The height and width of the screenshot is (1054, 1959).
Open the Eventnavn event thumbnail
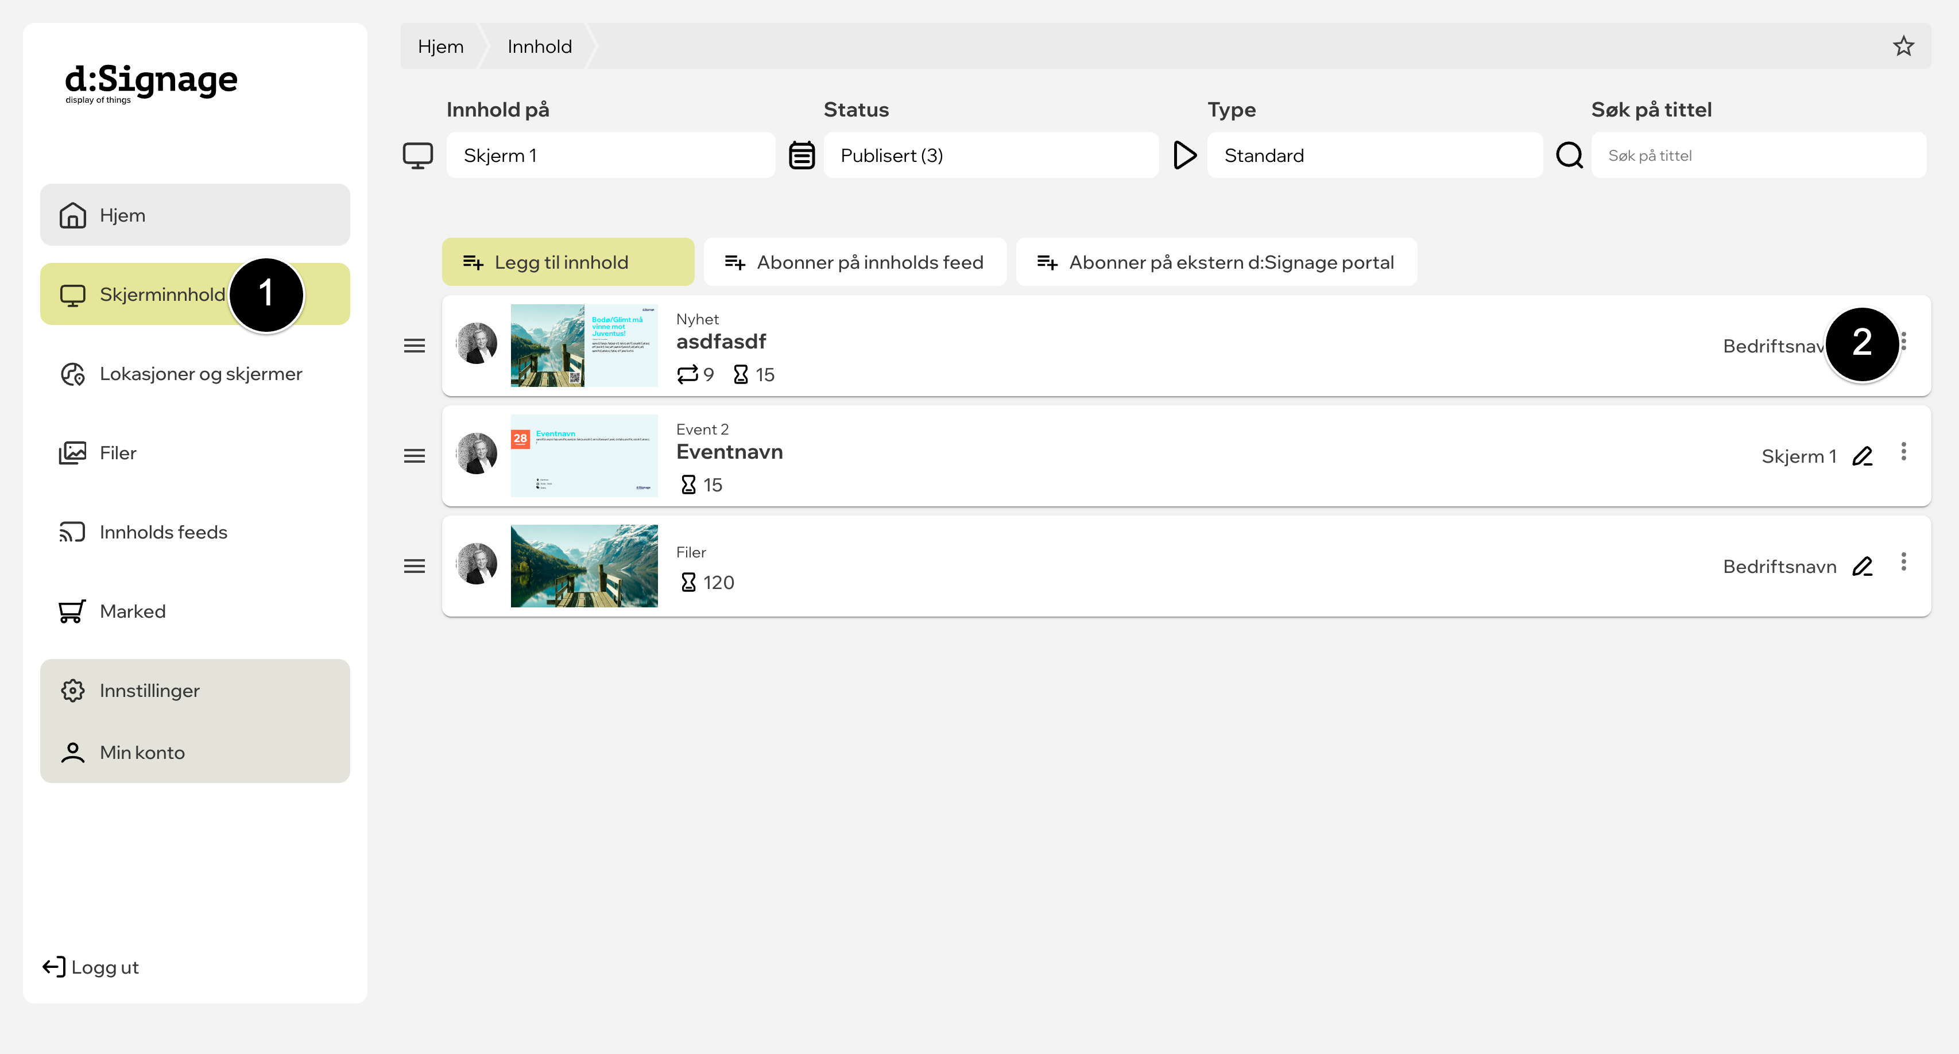[x=584, y=455]
